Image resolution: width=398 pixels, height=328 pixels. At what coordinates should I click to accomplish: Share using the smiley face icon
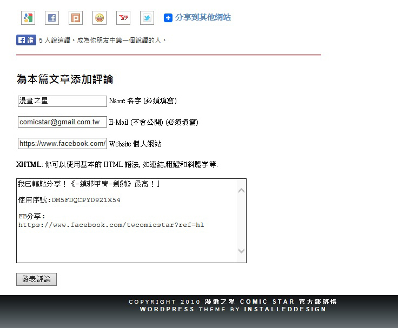pos(99,18)
